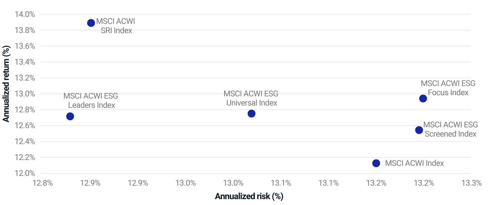The width and height of the screenshot is (499, 205).
Task: Click the MSCI ACWI SRI Index data point
Action: pos(91,23)
